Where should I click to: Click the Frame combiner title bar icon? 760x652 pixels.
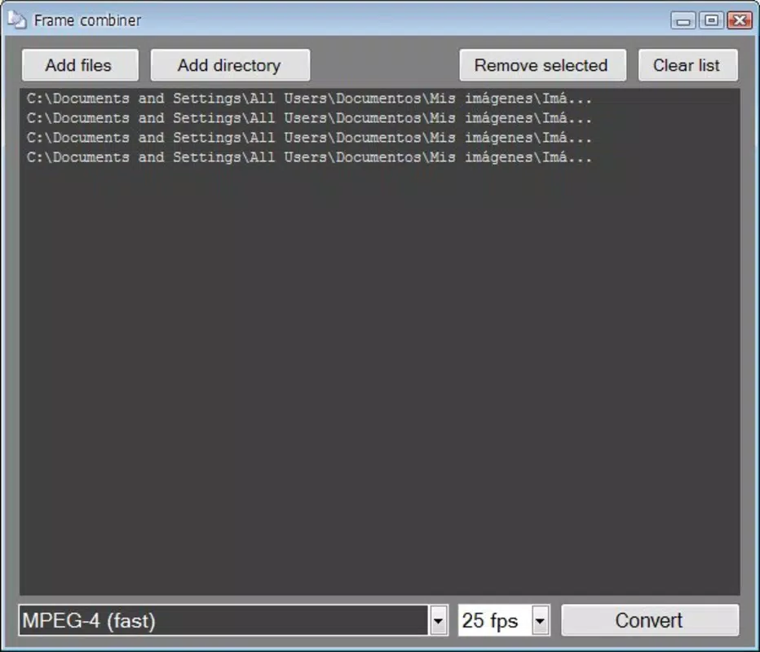17,20
